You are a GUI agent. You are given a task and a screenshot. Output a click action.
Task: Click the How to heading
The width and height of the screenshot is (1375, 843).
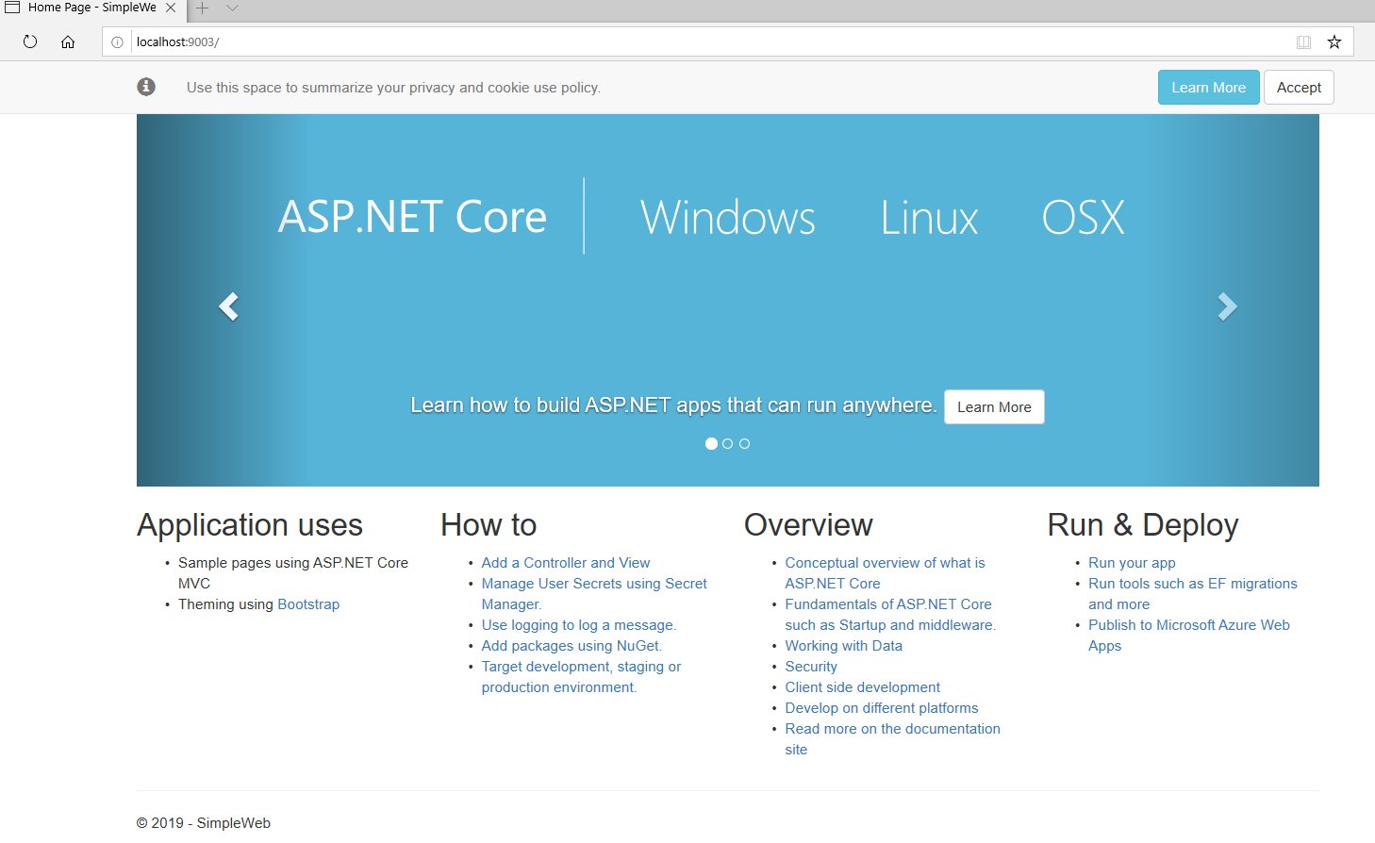pyautogui.click(x=489, y=525)
